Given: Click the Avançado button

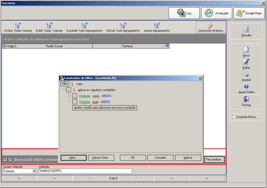Looking at the screenshot, I should tap(217, 13).
